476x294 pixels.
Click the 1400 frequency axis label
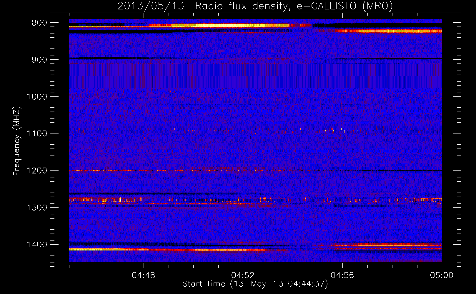[37, 245]
